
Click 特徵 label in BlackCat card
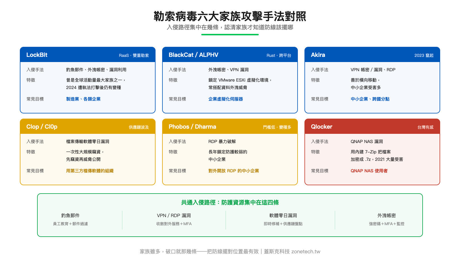[x=173, y=80]
